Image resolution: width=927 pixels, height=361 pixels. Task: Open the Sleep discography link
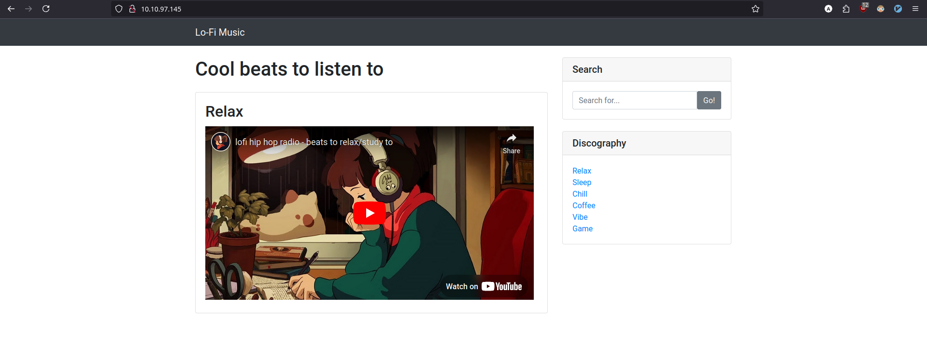click(x=582, y=182)
